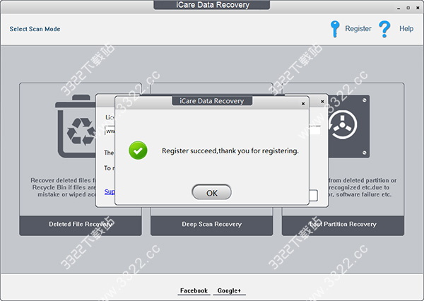Open the Facebook link at bottom

click(194, 290)
